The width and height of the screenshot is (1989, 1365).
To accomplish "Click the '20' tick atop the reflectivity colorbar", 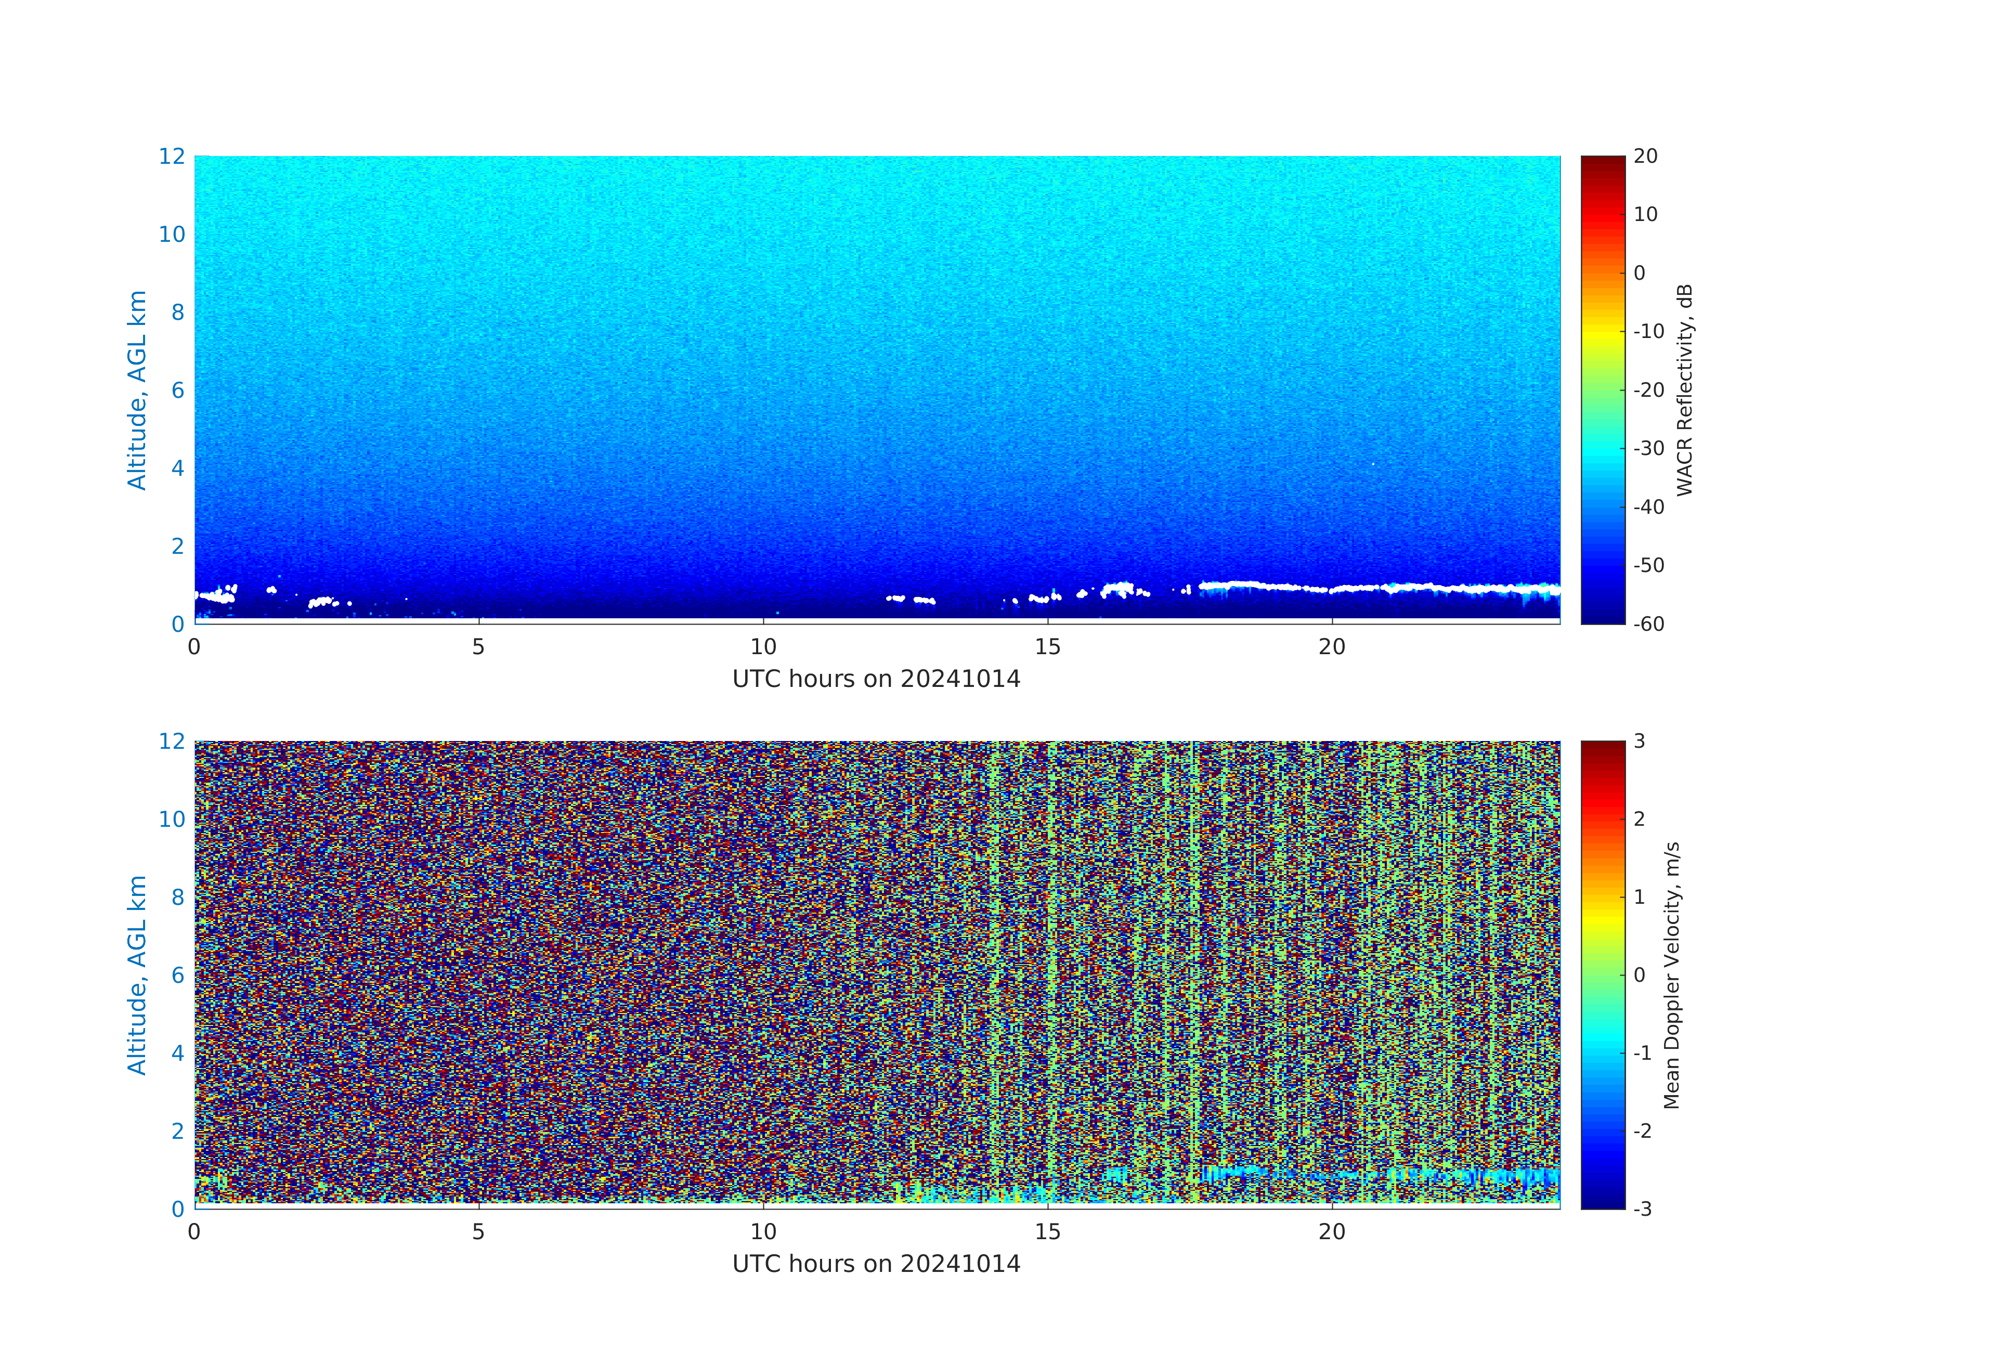I will [1645, 157].
